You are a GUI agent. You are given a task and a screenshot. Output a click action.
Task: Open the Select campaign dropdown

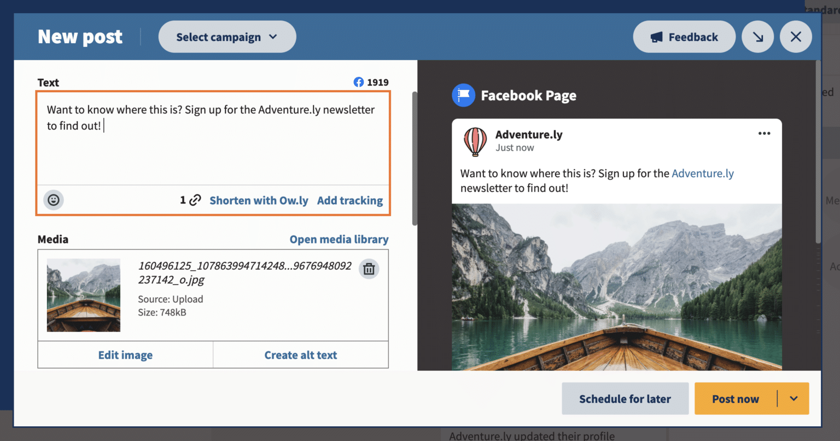pos(227,37)
